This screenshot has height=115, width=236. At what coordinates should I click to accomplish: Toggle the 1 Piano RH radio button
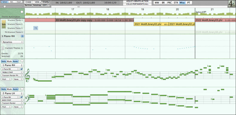22,36
